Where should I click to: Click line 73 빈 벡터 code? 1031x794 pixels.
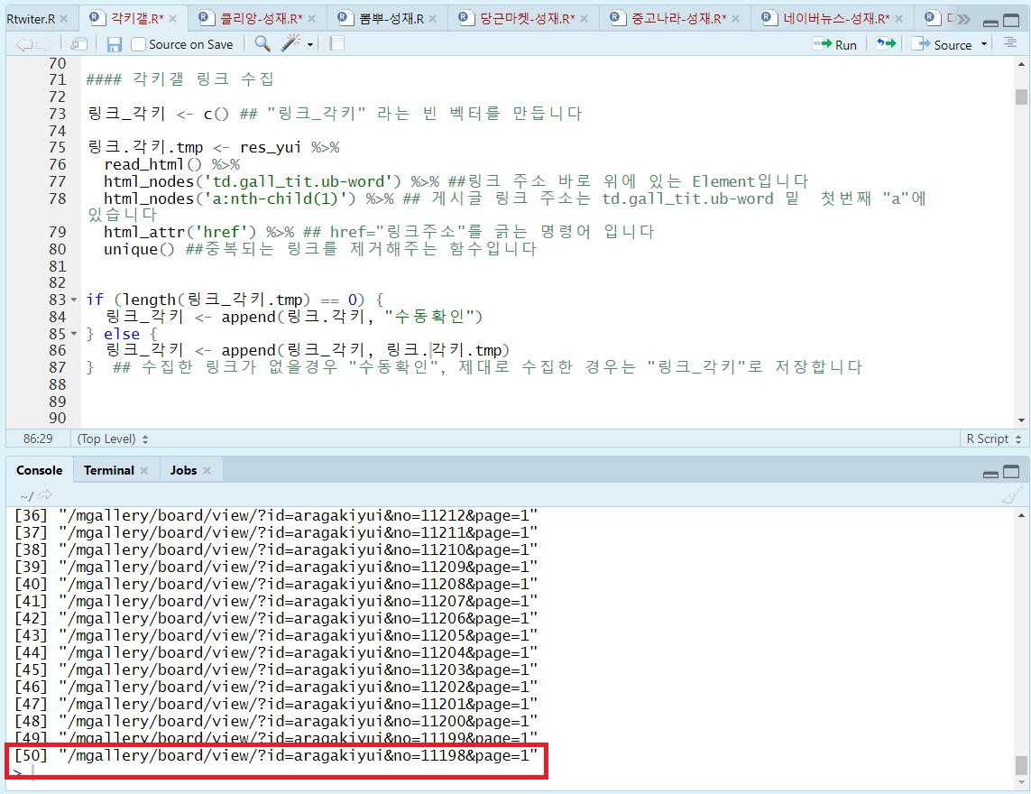coord(334,114)
